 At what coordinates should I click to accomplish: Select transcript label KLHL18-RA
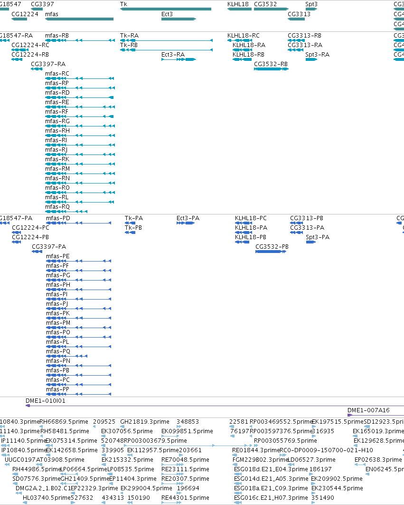[x=249, y=45]
